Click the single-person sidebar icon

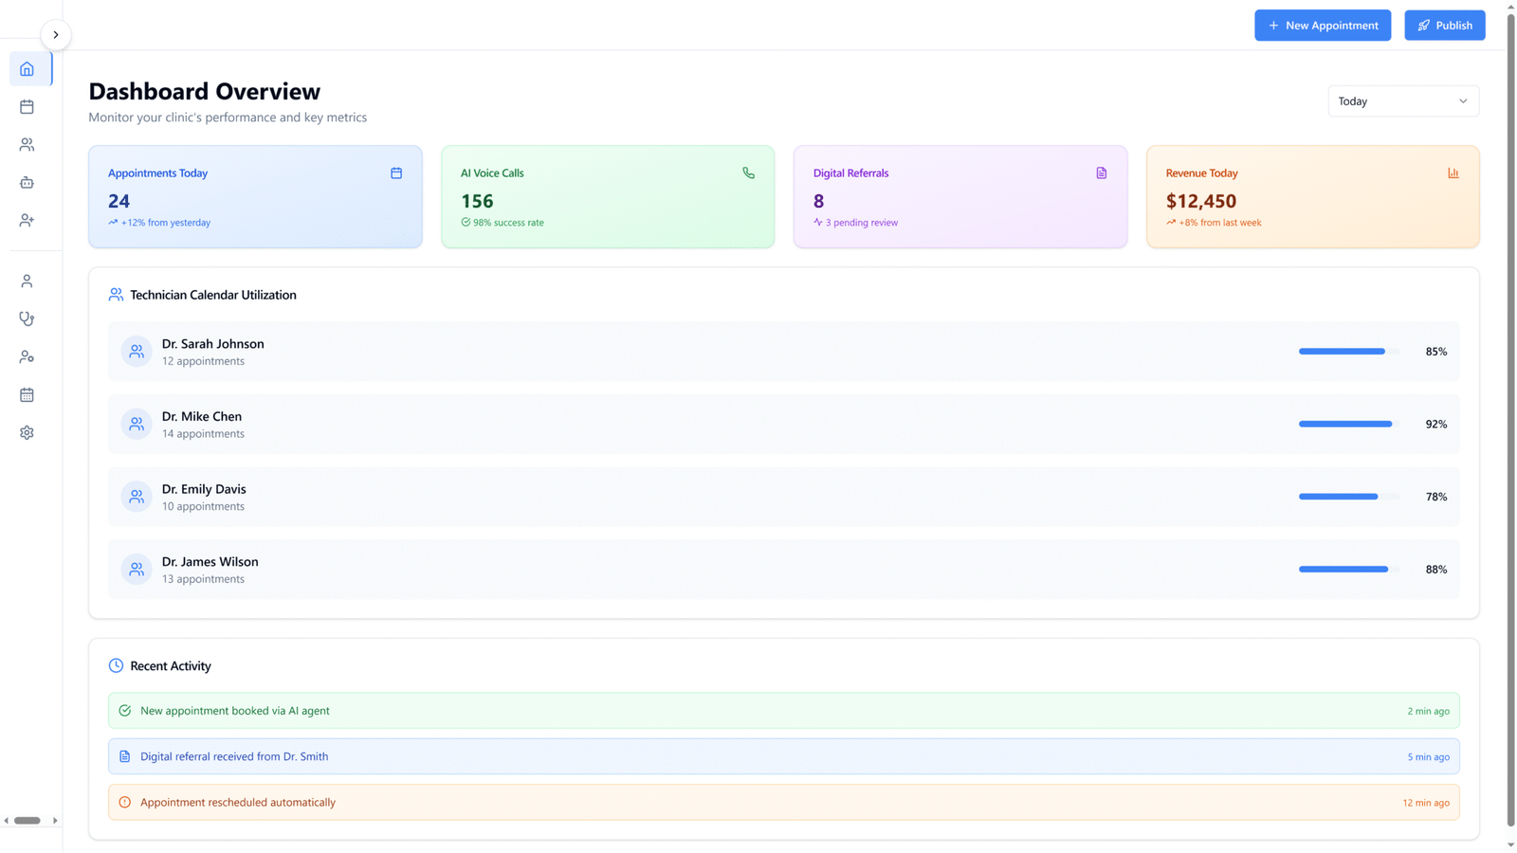(x=27, y=281)
